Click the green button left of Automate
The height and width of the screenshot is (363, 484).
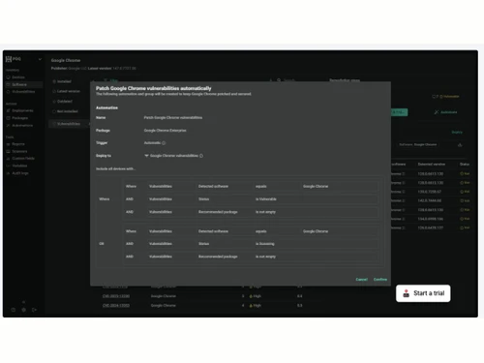tap(399, 112)
